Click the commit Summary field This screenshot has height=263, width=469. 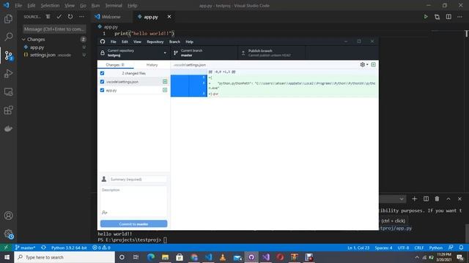coord(138,179)
